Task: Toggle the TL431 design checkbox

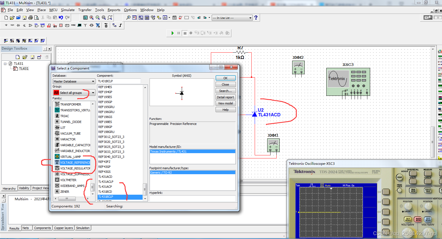Action: (x=10, y=63)
